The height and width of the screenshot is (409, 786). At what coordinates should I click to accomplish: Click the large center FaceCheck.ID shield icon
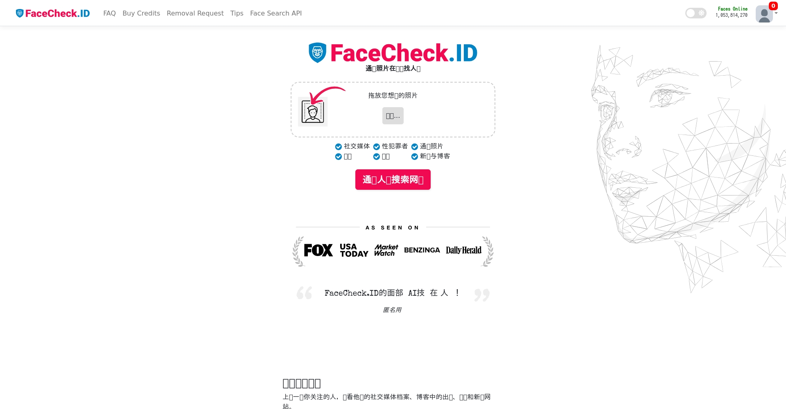pos(317,53)
